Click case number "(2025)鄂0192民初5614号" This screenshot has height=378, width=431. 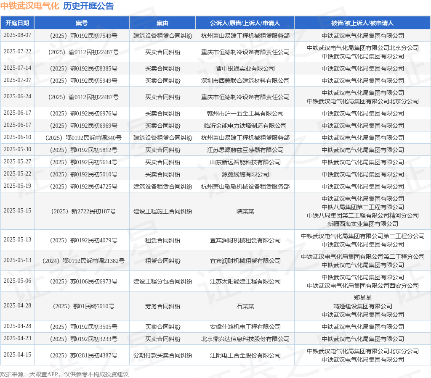[84, 162]
